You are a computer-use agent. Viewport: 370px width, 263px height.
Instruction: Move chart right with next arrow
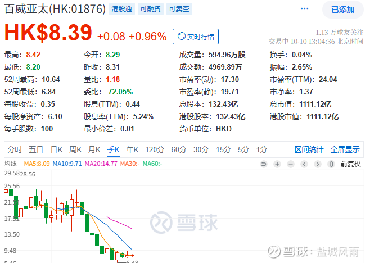318,164
